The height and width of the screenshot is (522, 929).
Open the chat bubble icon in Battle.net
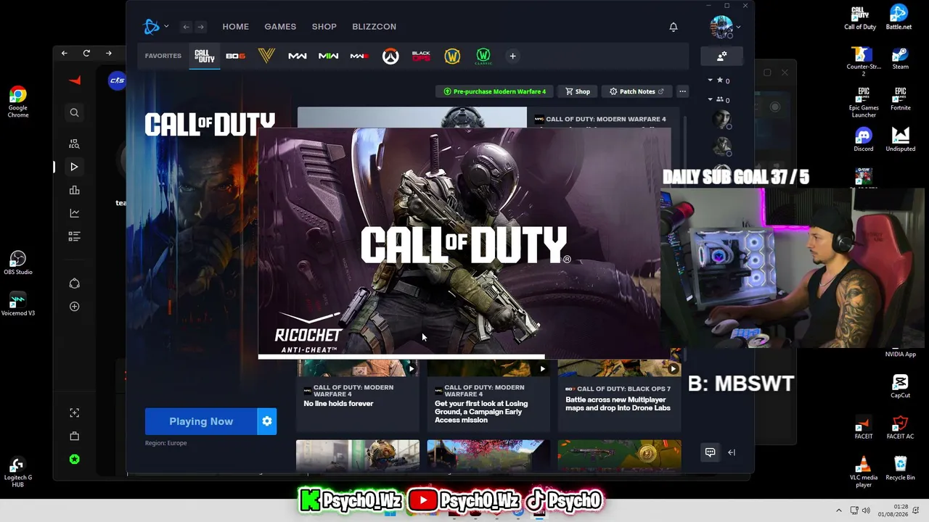click(711, 452)
